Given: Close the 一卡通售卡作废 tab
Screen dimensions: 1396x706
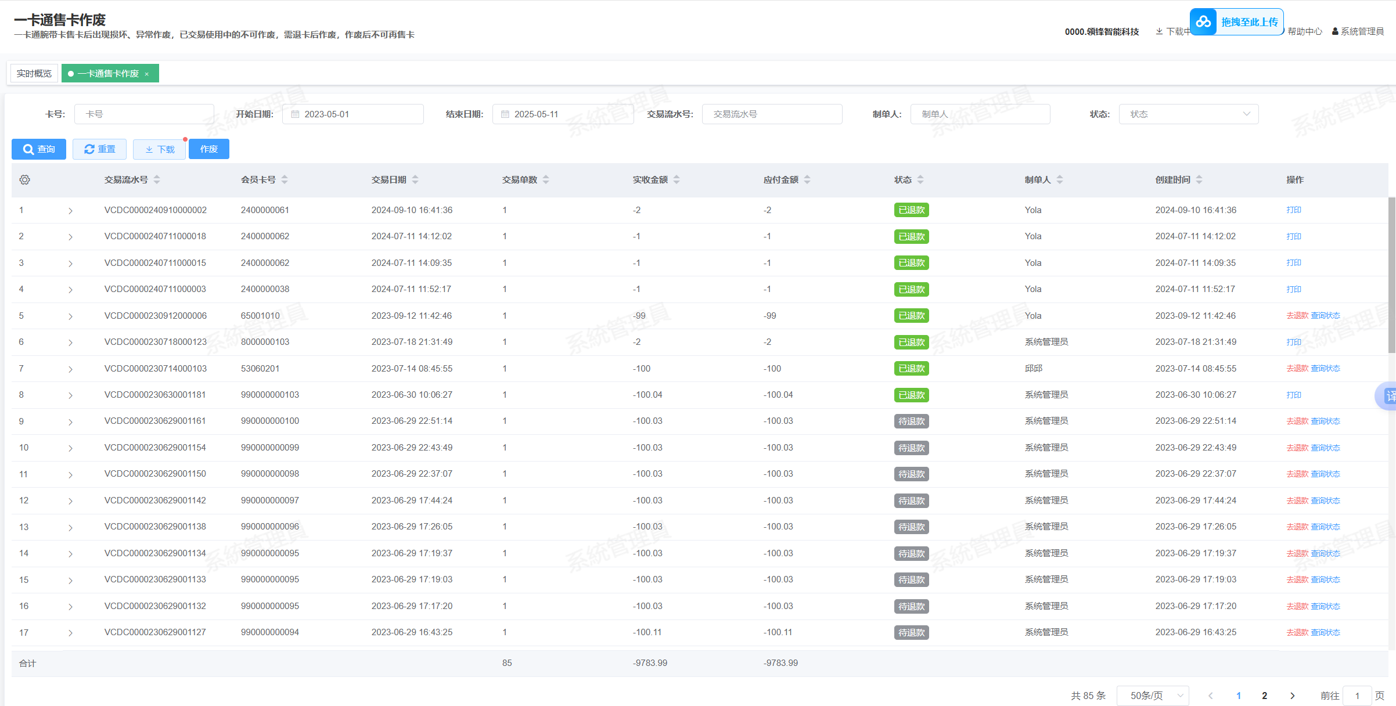Looking at the screenshot, I should click(147, 74).
